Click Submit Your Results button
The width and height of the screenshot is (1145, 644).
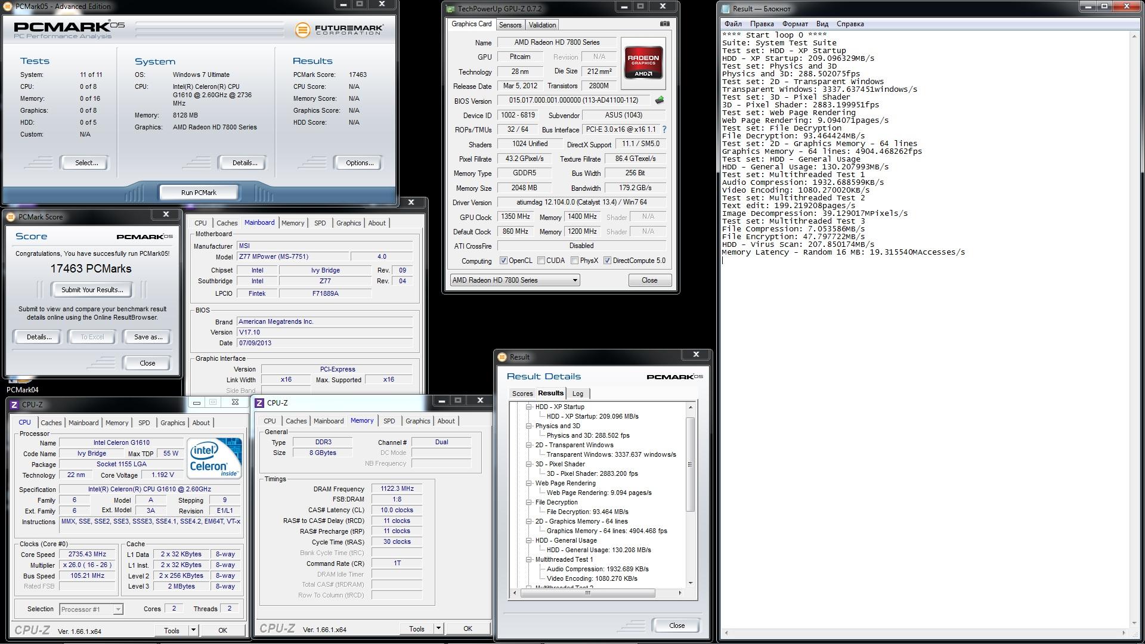coord(92,290)
